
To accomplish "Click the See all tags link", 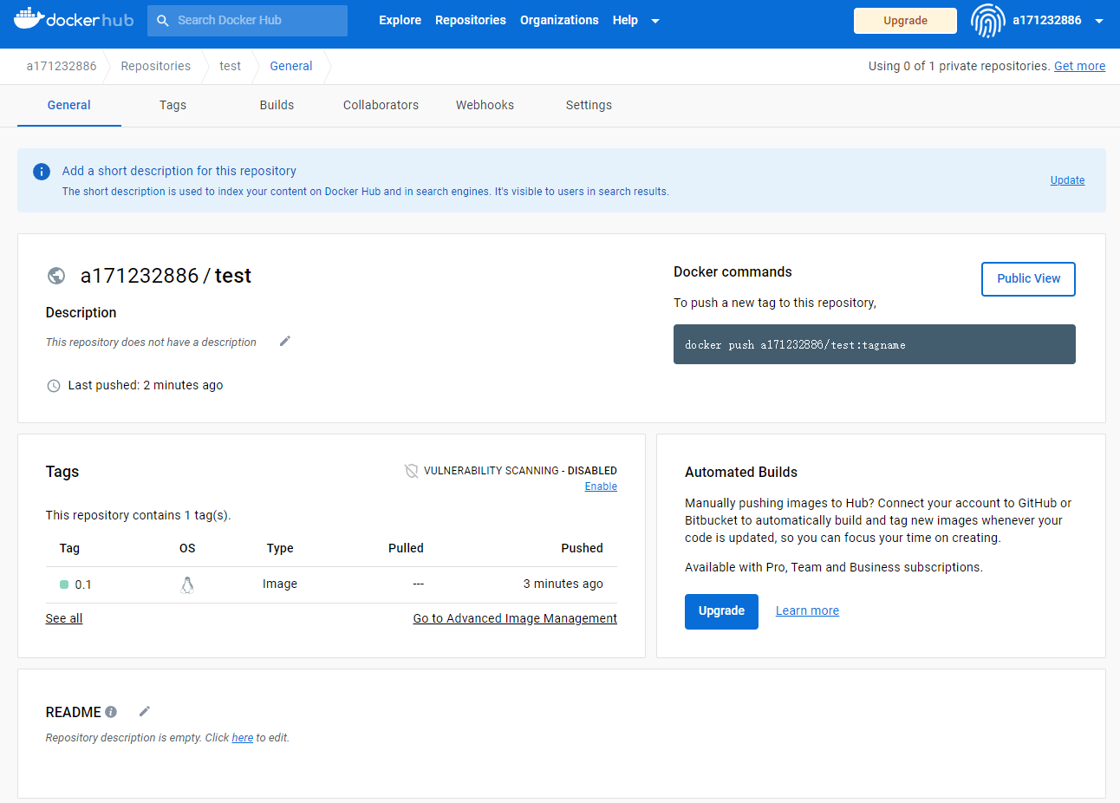I will (x=64, y=618).
